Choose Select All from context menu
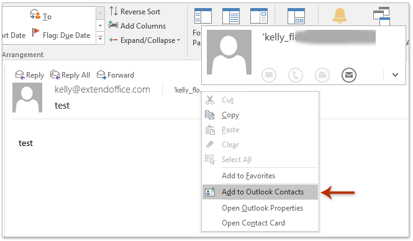413x241 pixels. [260, 160]
